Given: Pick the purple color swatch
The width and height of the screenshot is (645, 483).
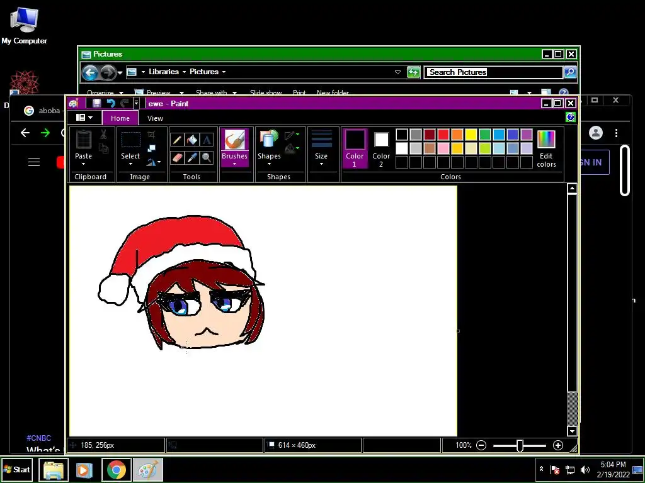Looking at the screenshot, I should (527, 135).
